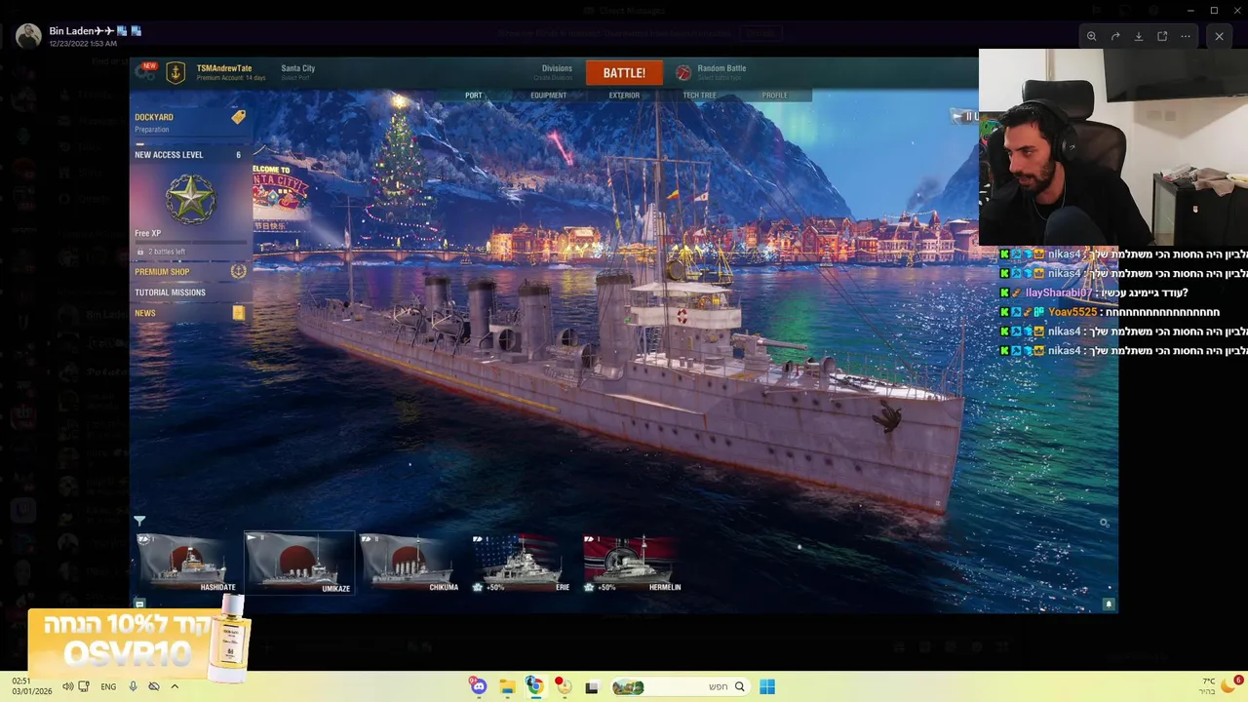Open Discord from the taskbar

click(478, 686)
